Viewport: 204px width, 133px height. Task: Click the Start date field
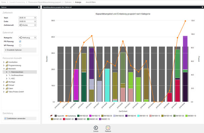[x=28, y=18]
